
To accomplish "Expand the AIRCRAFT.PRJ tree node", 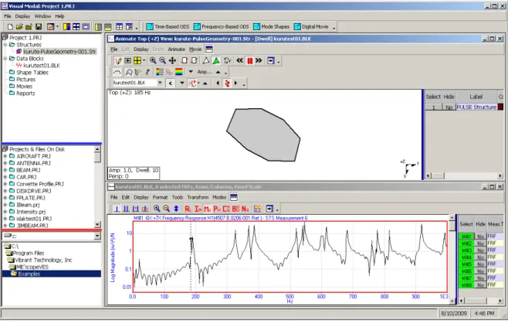I will pyautogui.click(x=5, y=156).
